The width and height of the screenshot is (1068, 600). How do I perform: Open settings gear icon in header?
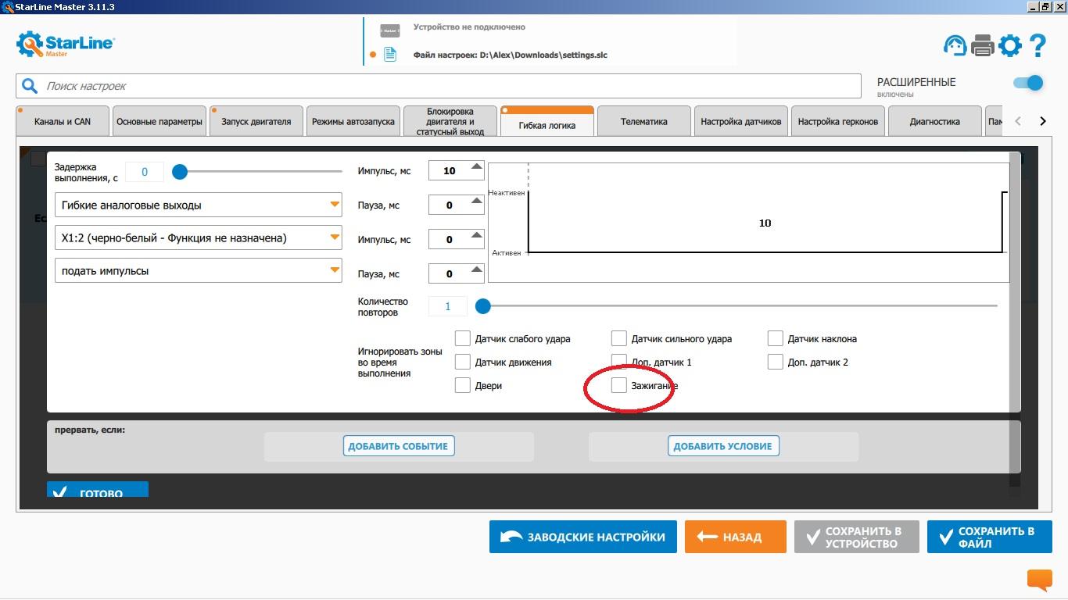coord(1010,45)
